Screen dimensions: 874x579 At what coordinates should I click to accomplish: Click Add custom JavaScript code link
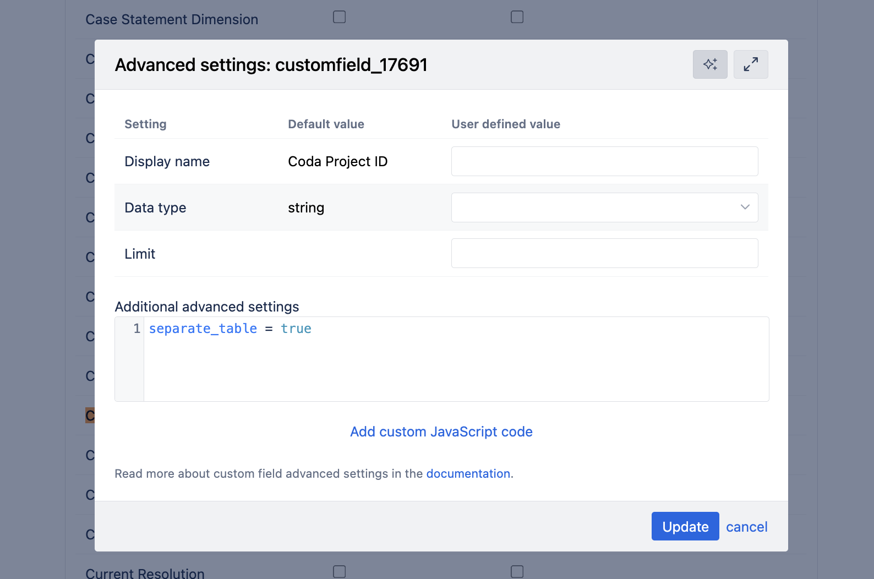[441, 431]
